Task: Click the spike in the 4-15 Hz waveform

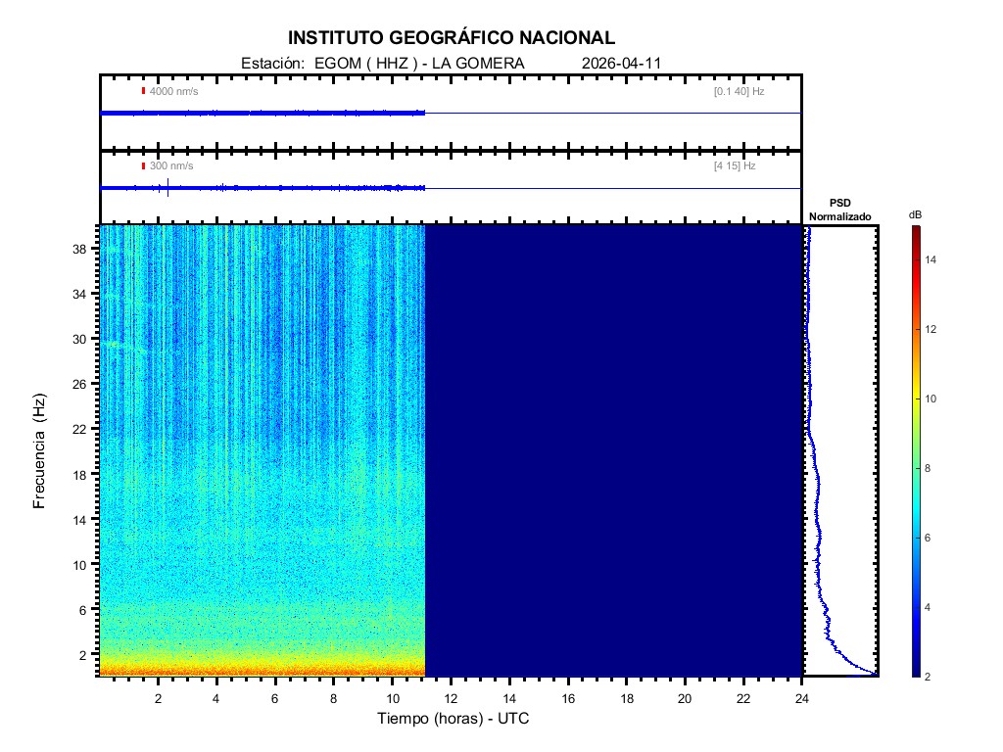Action: 168,187
